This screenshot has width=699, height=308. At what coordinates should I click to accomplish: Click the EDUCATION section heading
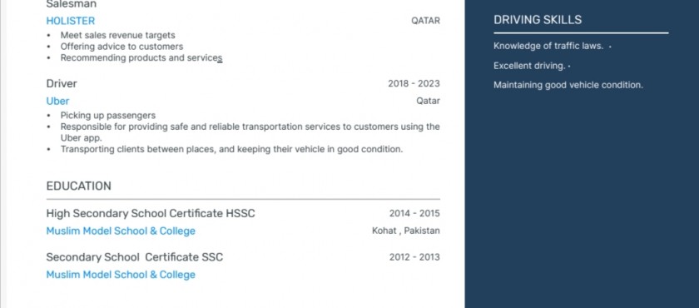tap(79, 186)
